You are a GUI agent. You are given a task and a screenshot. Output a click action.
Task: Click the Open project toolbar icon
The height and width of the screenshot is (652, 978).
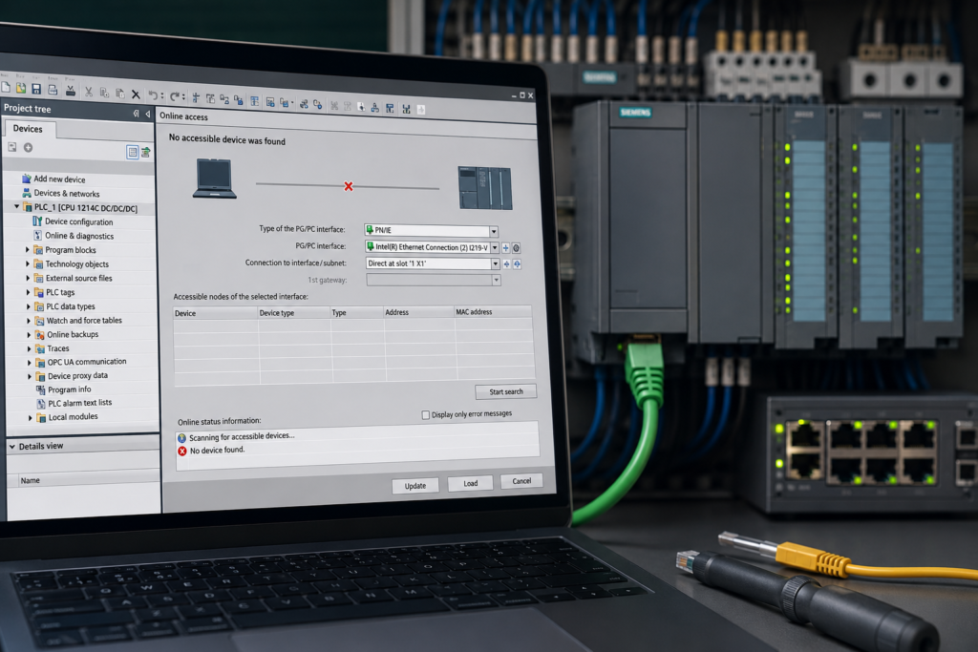(21, 89)
